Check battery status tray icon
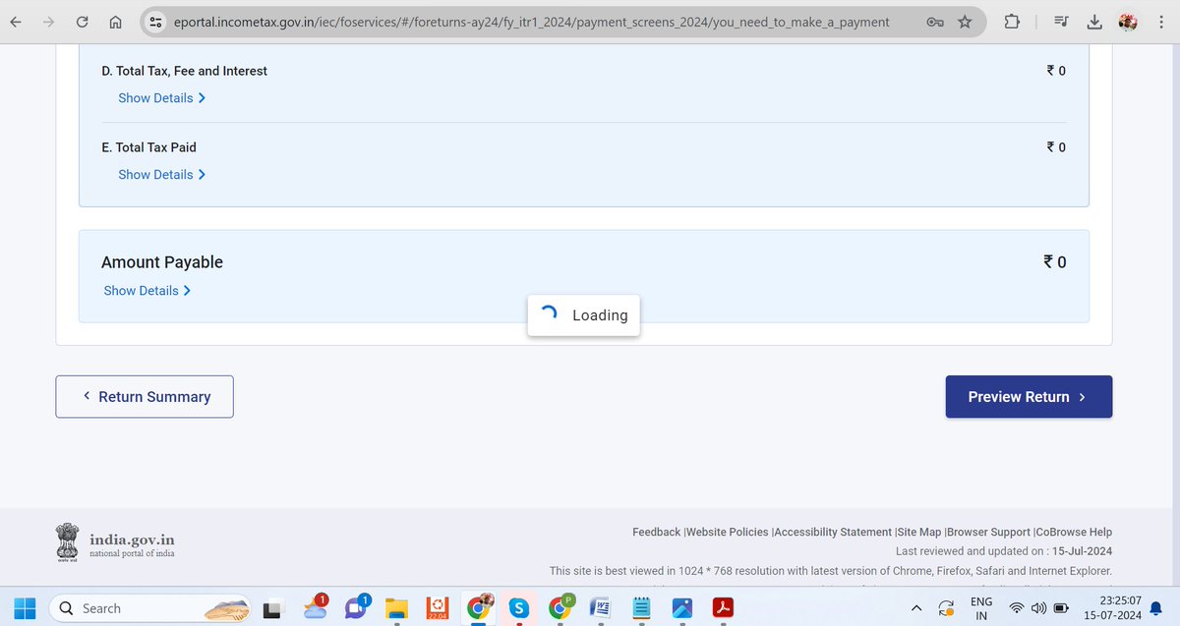 point(1062,608)
